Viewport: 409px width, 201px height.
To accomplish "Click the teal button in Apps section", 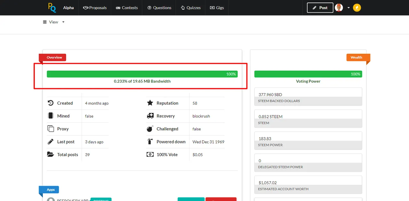I will [191, 199].
